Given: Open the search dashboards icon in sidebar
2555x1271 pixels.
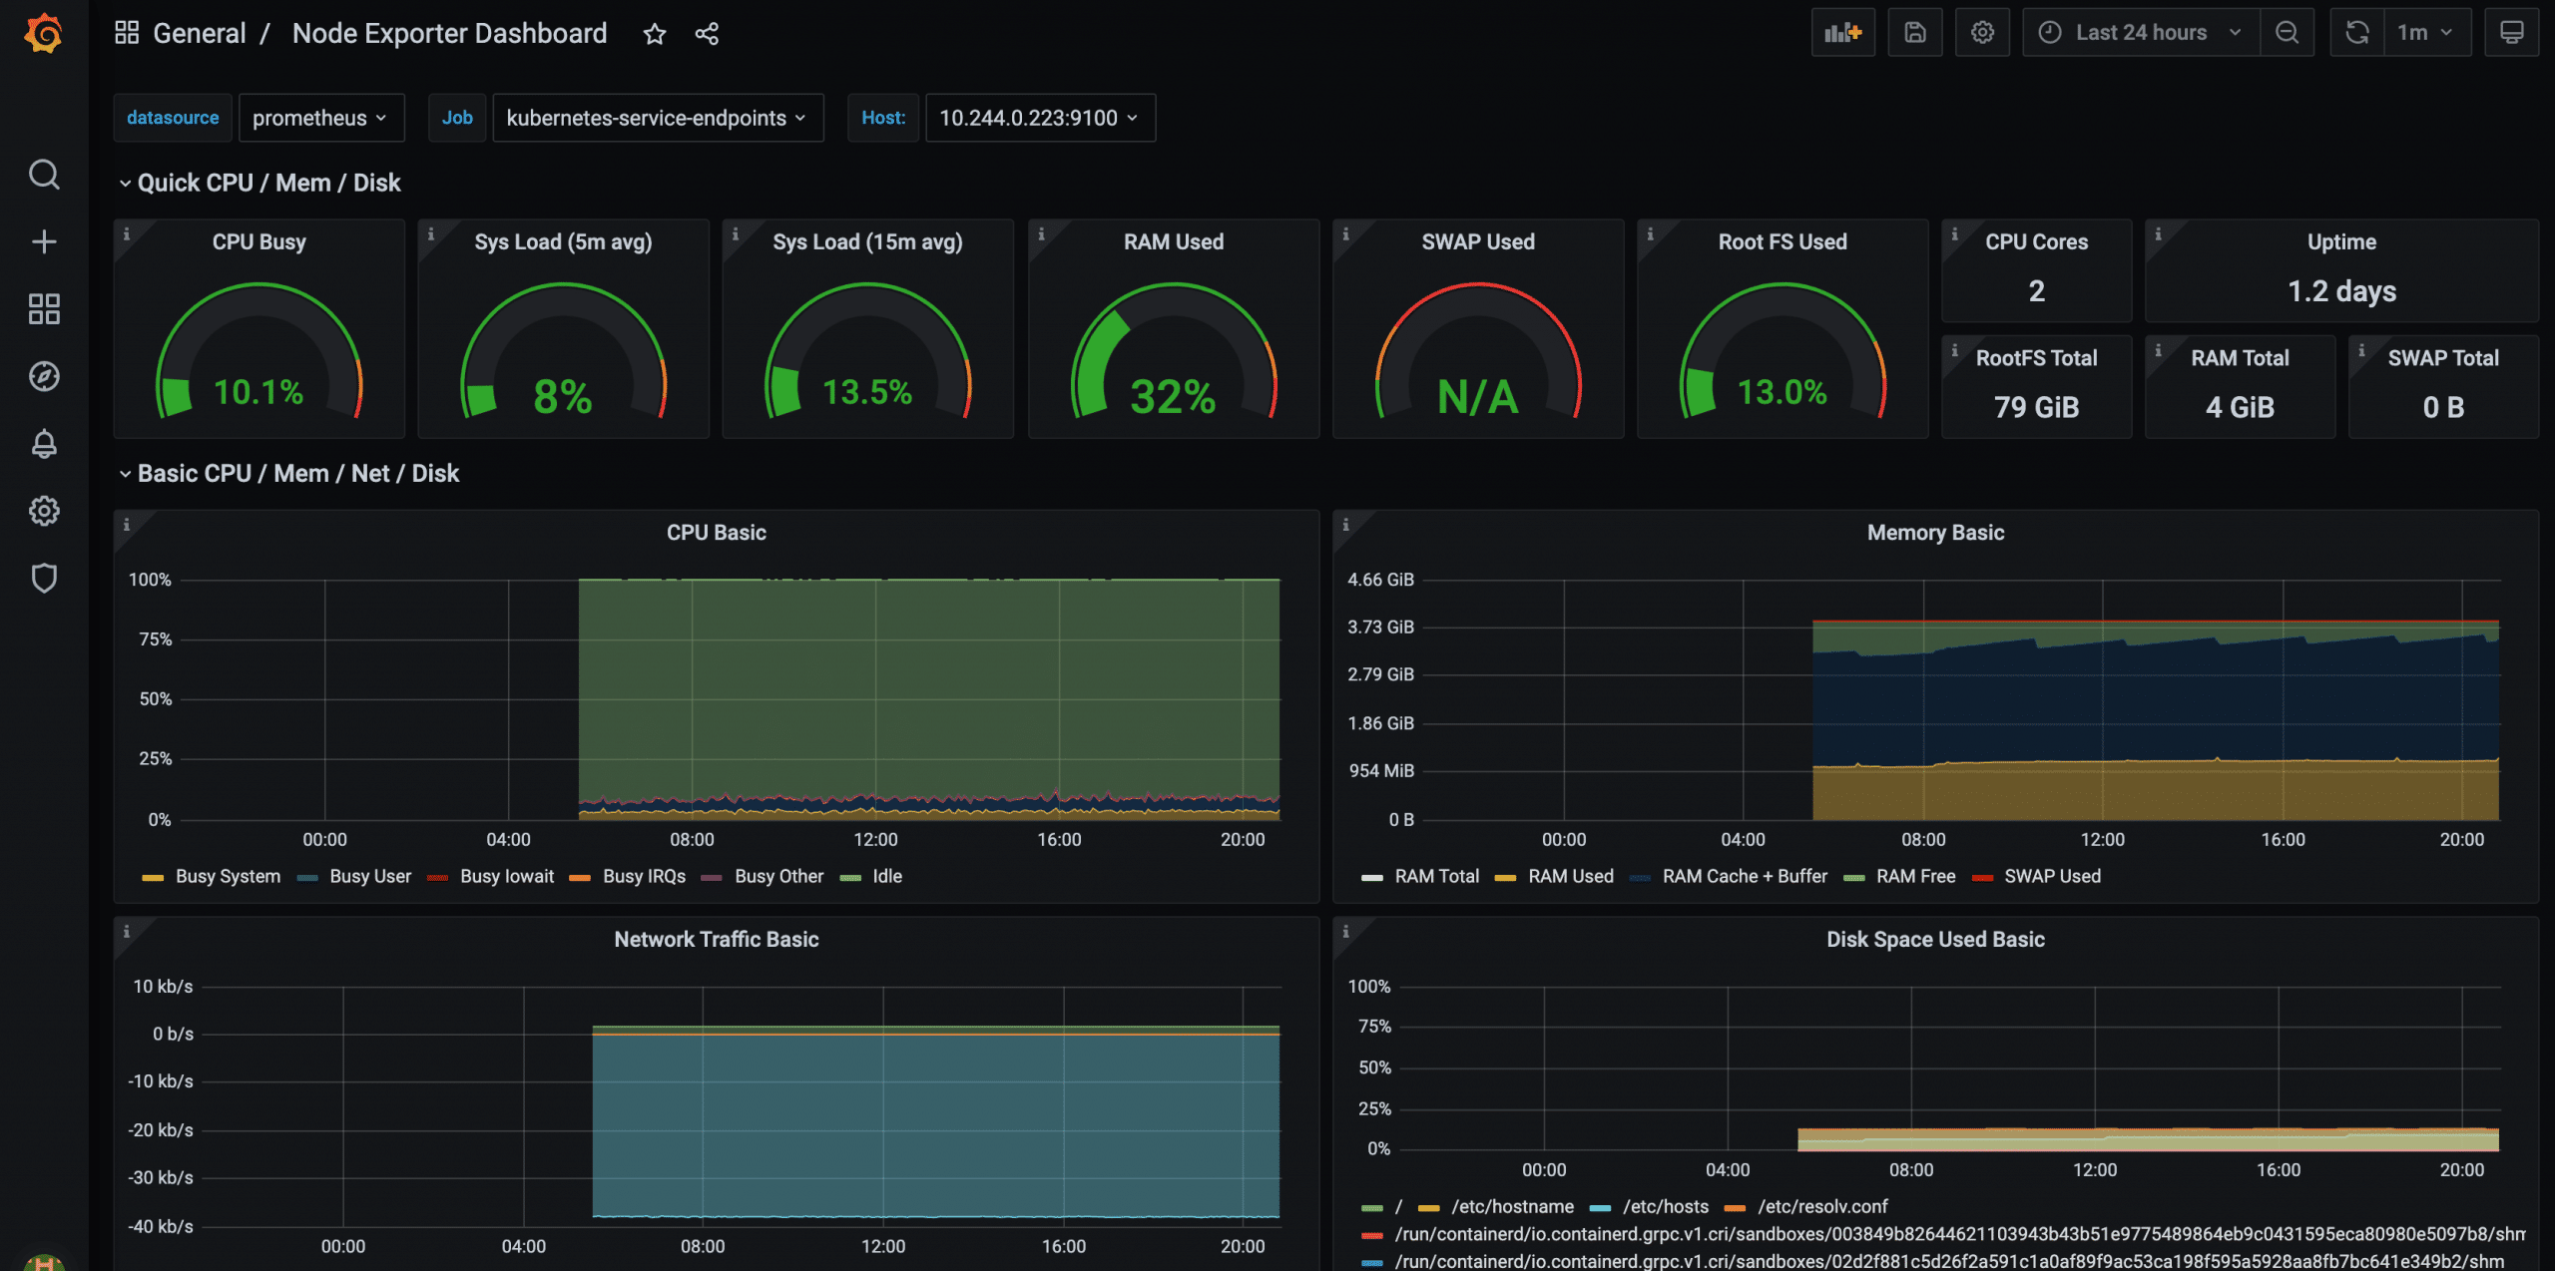Looking at the screenshot, I should coord(44,175).
